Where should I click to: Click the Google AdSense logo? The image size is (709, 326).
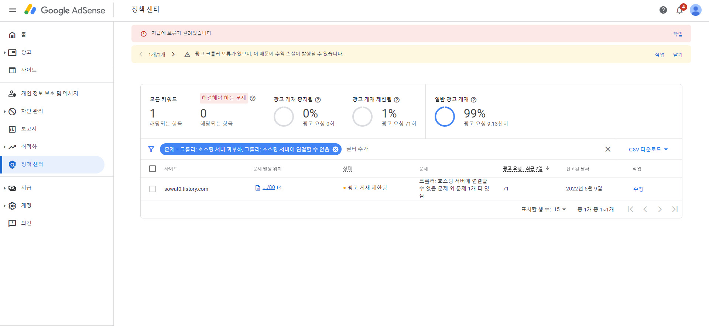(65, 10)
